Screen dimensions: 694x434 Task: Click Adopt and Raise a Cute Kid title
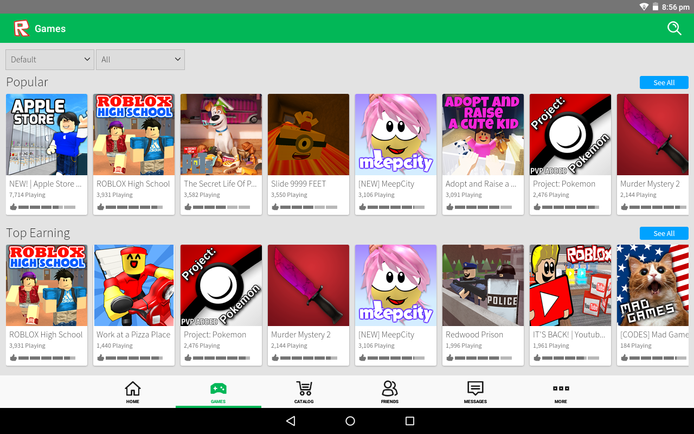click(480, 184)
